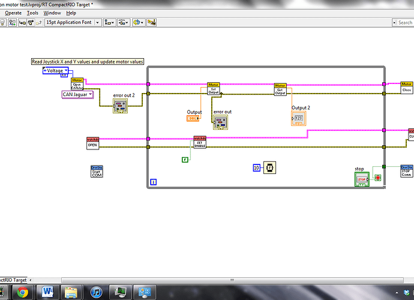Show hidden system tray icons
Image resolution: width=414 pixels, height=300 pixels.
pos(397,293)
